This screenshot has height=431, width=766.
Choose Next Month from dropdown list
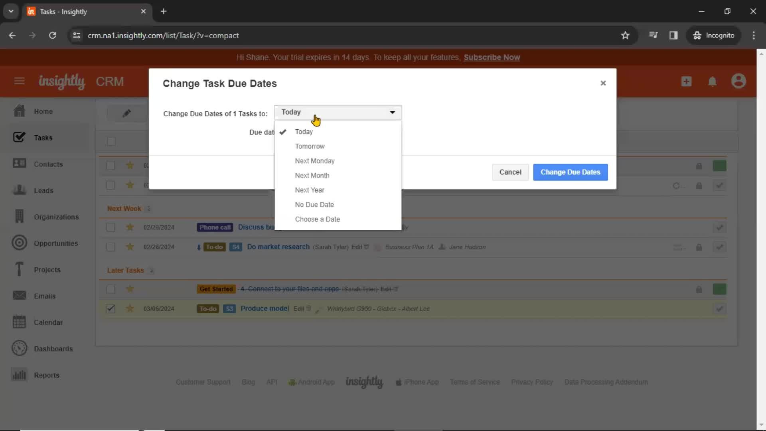point(312,175)
